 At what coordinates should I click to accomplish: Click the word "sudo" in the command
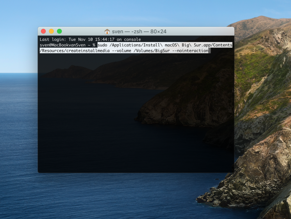tap(103, 45)
